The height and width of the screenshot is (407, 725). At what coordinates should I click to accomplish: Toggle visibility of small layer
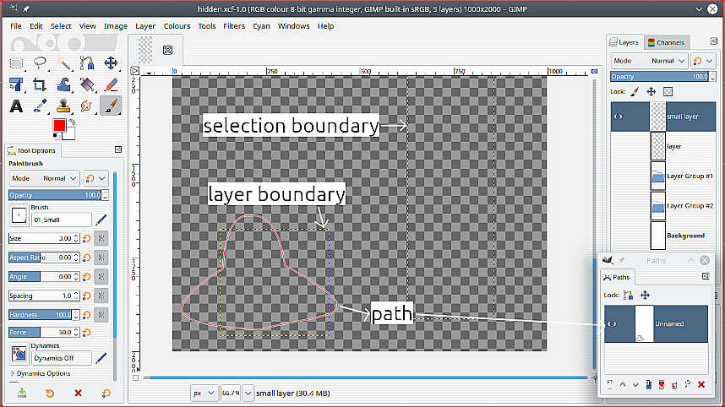point(618,117)
